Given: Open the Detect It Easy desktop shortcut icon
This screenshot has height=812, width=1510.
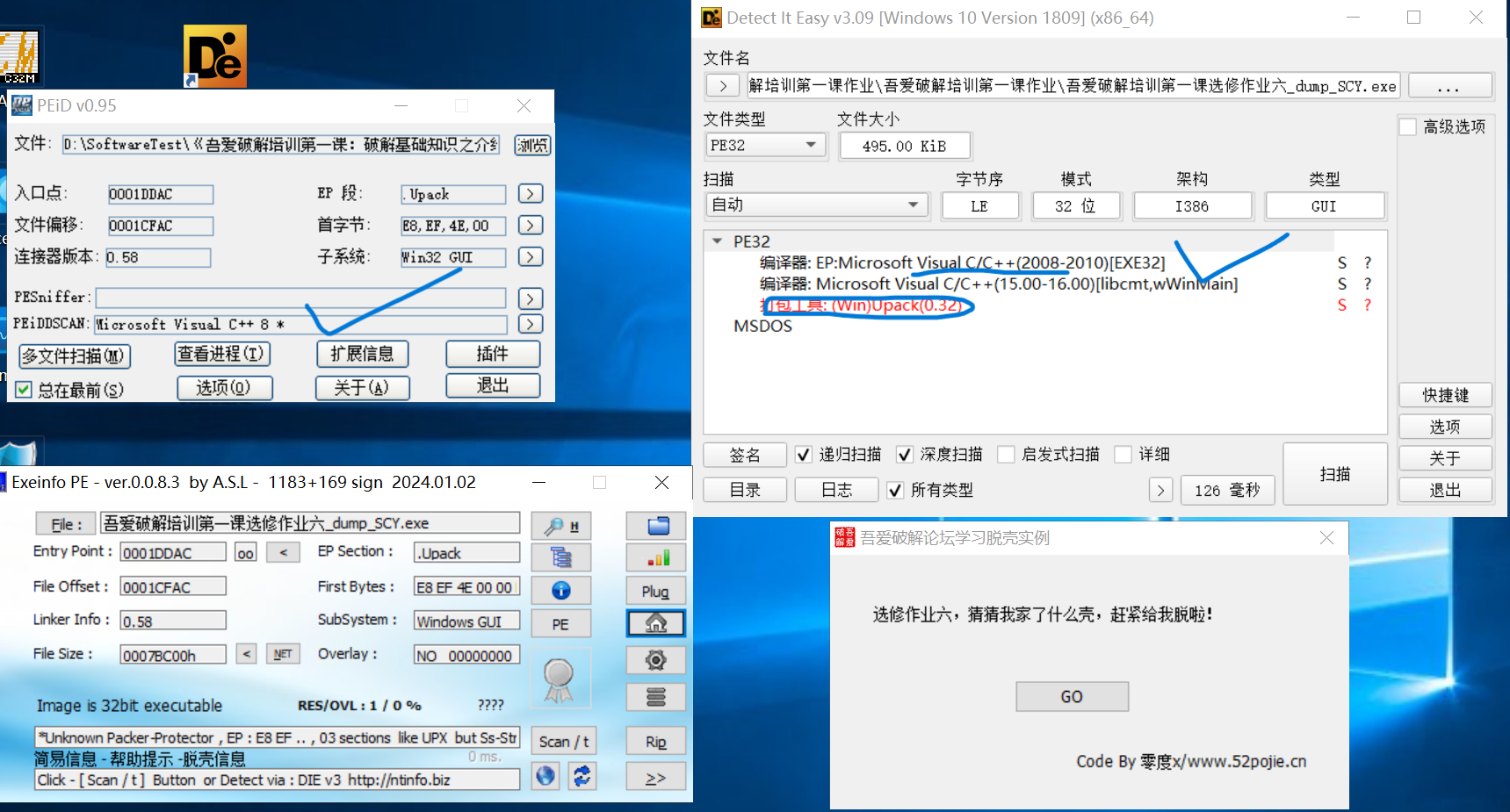Looking at the screenshot, I should pyautogui.click(x=215, y=56).
